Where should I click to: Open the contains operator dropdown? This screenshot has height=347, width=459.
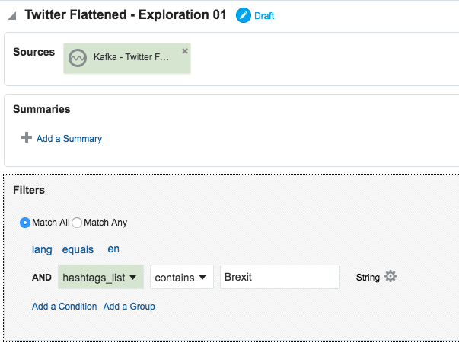coord(182,278)
